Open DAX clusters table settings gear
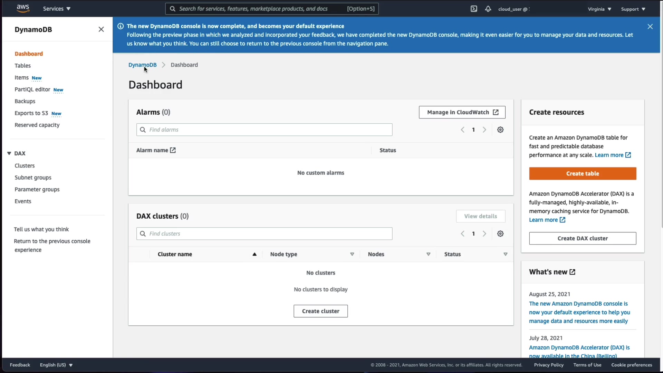Screen dimensions: 663x373 [x=500, y=234]
